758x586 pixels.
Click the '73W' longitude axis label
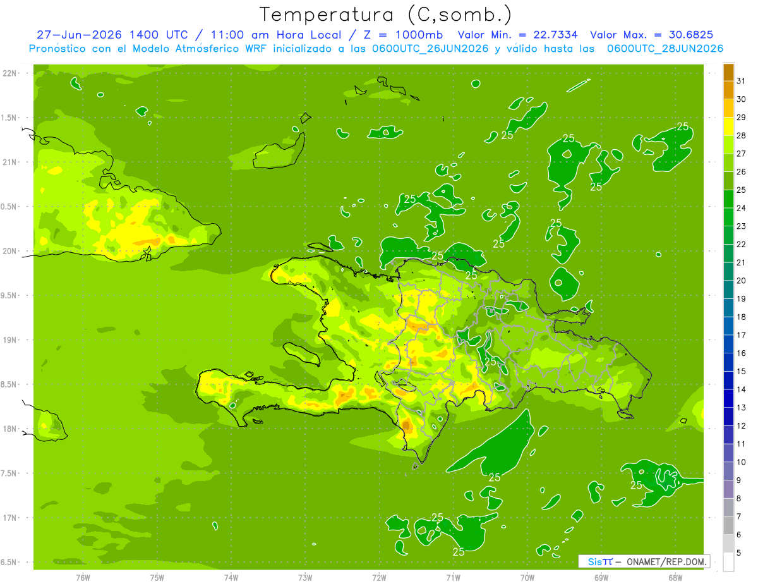point(305,578)
